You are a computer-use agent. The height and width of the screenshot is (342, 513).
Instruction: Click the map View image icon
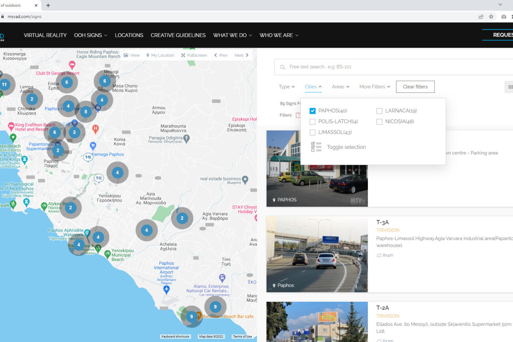pyautogui.click(x=126, y=55)
